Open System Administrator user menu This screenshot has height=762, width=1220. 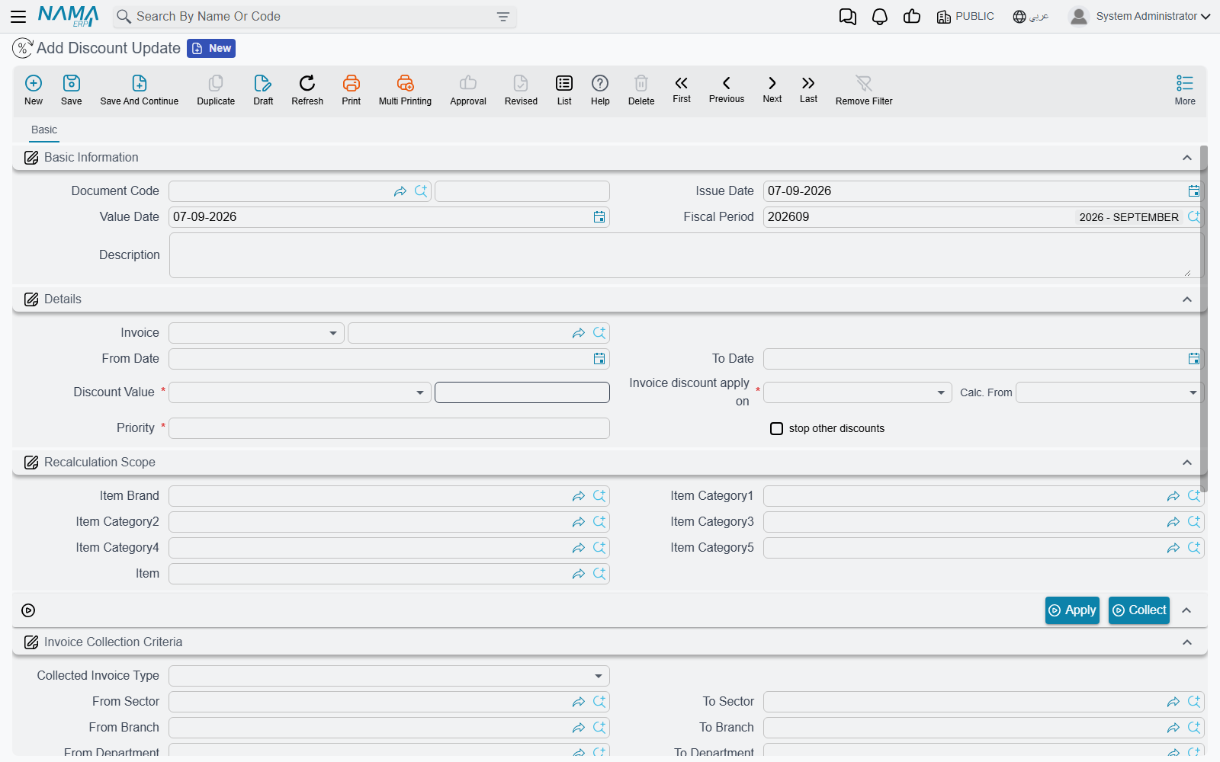click(1139, 16)
